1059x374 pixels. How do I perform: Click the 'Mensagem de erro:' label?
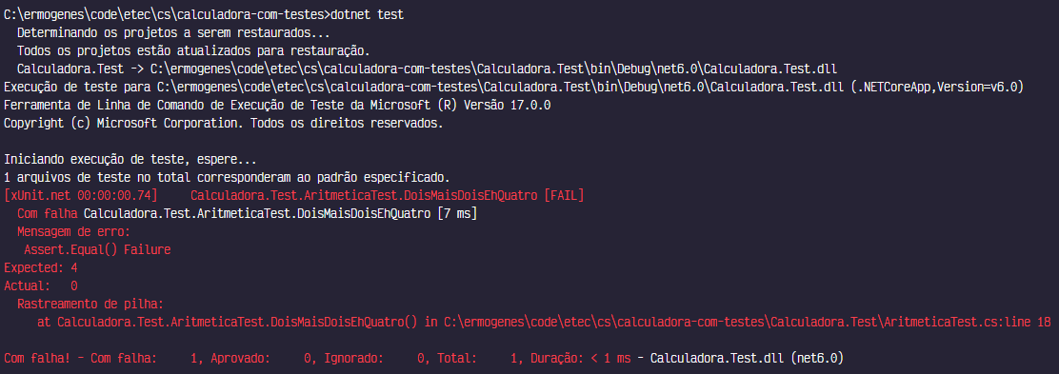[73, 231]
